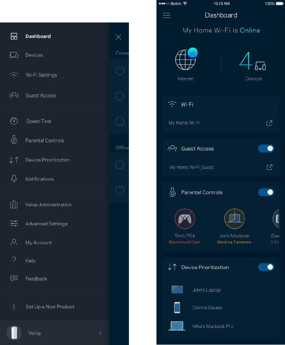Click the Dashboard grid icon in menu
Viewport: 285px width, 345px height.
click(14, 36)
